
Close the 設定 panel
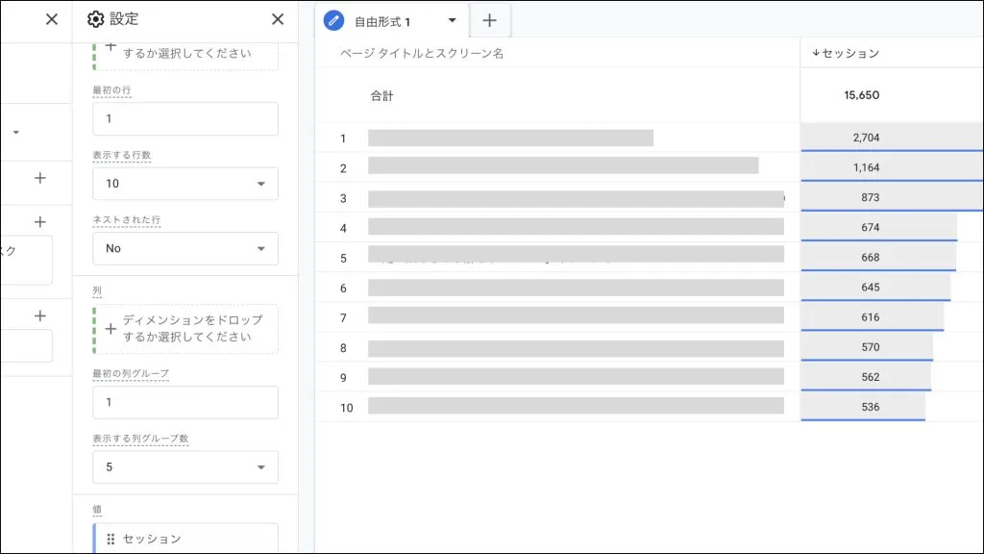278,19
